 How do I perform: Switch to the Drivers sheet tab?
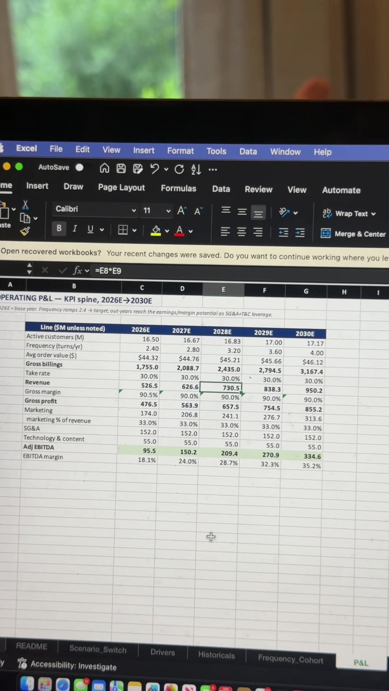[x=162, y=652]
